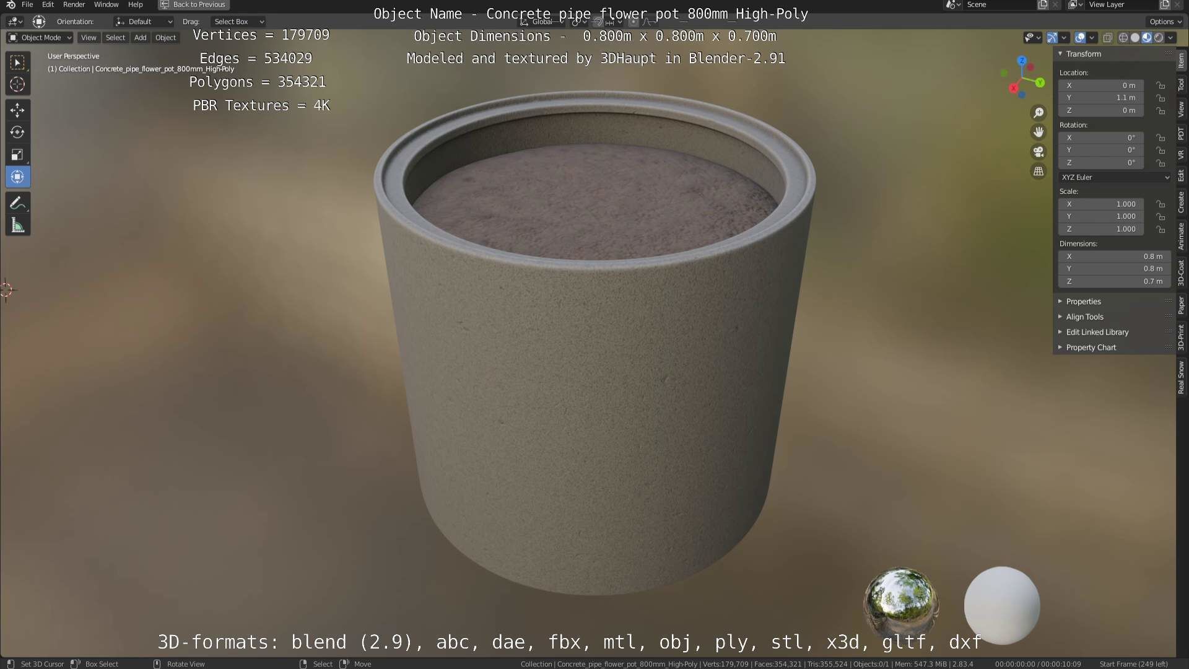The width and height of the screenshot is (1189, 669).
Task: Click the hand pan view icon
Action: click(x=1039, y=132)
